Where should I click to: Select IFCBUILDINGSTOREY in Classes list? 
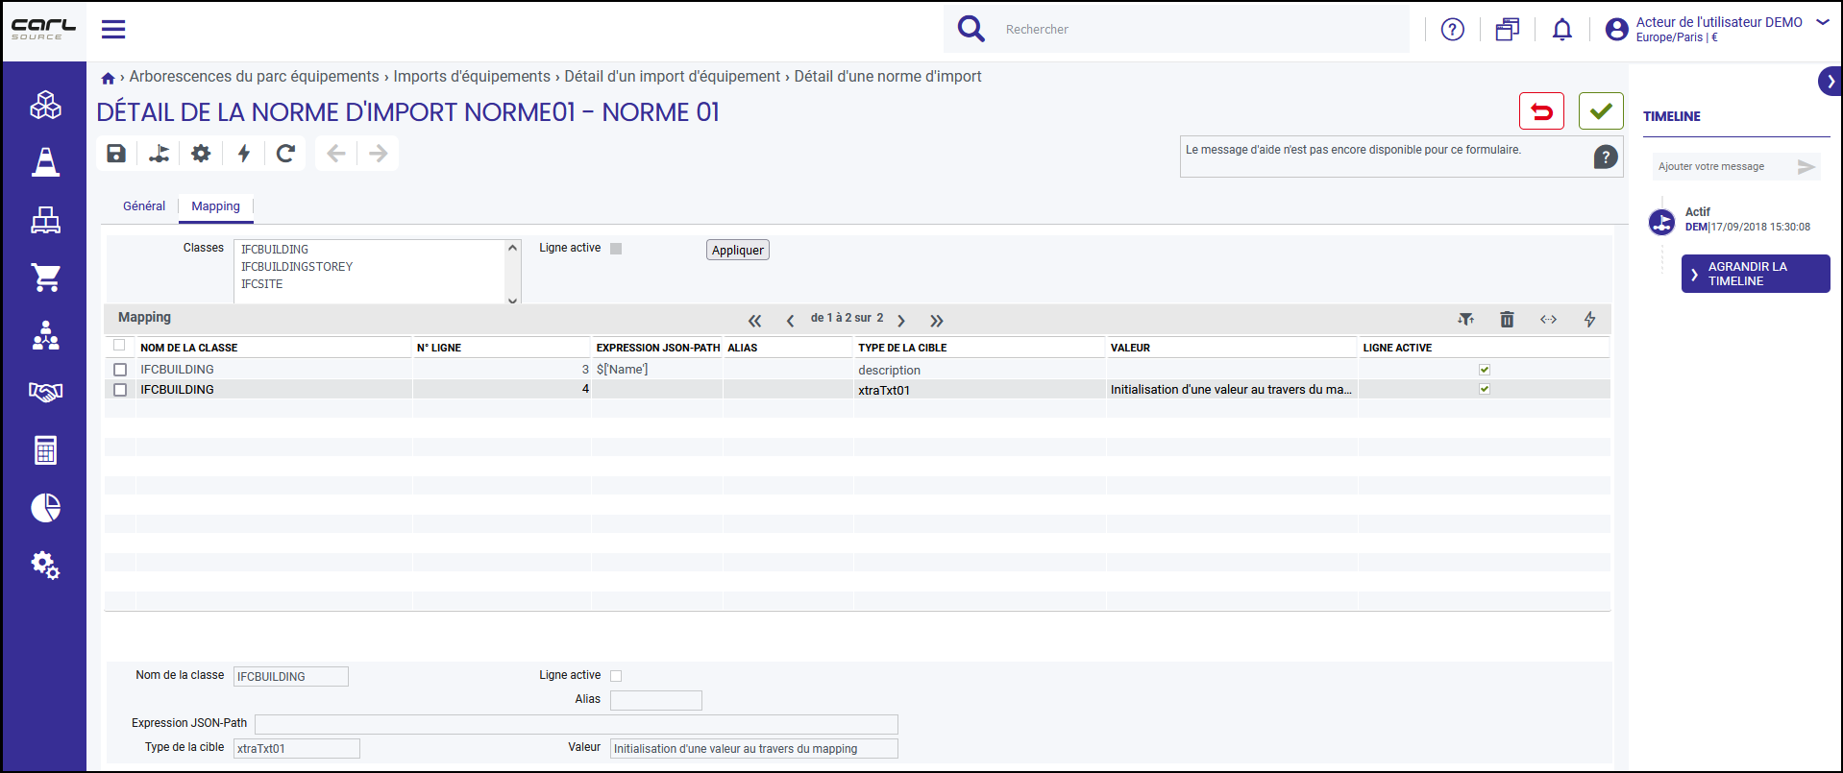click(x=297, y=267)
